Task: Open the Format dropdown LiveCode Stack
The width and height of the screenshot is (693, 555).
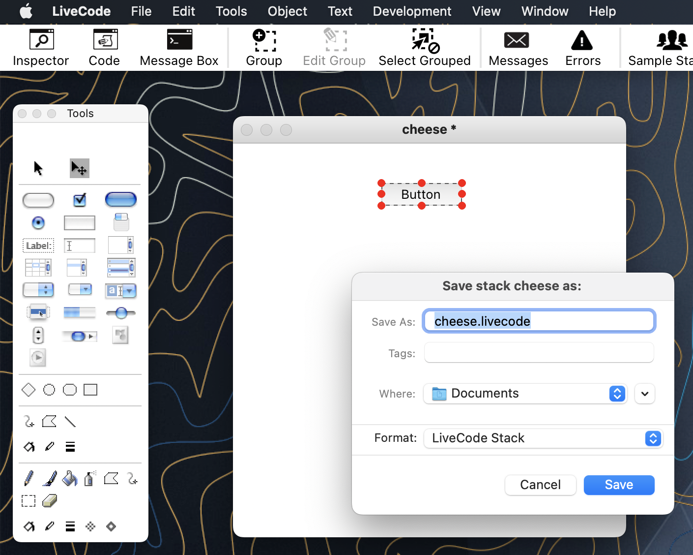Action: click(544, 438)
